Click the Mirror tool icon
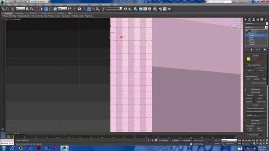269x151 pixels. [x=125, y=9]
